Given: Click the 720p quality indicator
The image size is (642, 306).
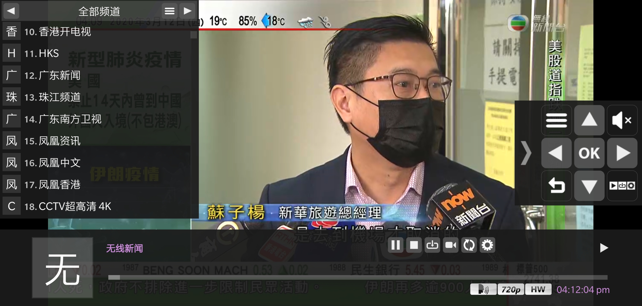Looking at the screenshot, I should pyautogui.click(x=511, y=289).
